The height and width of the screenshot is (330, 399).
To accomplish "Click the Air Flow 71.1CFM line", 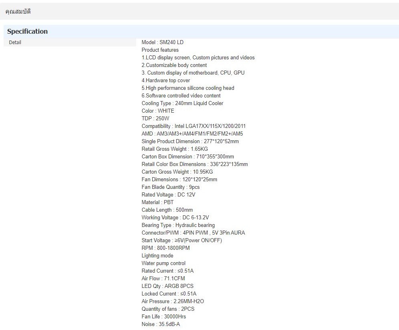I will [x=163, y=279].
